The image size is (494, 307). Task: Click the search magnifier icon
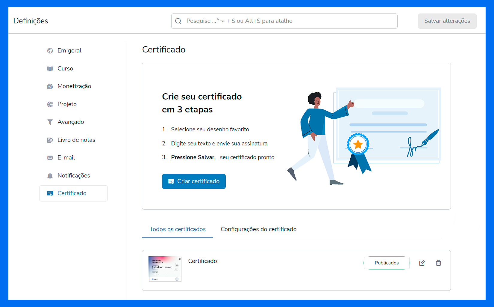178,21
